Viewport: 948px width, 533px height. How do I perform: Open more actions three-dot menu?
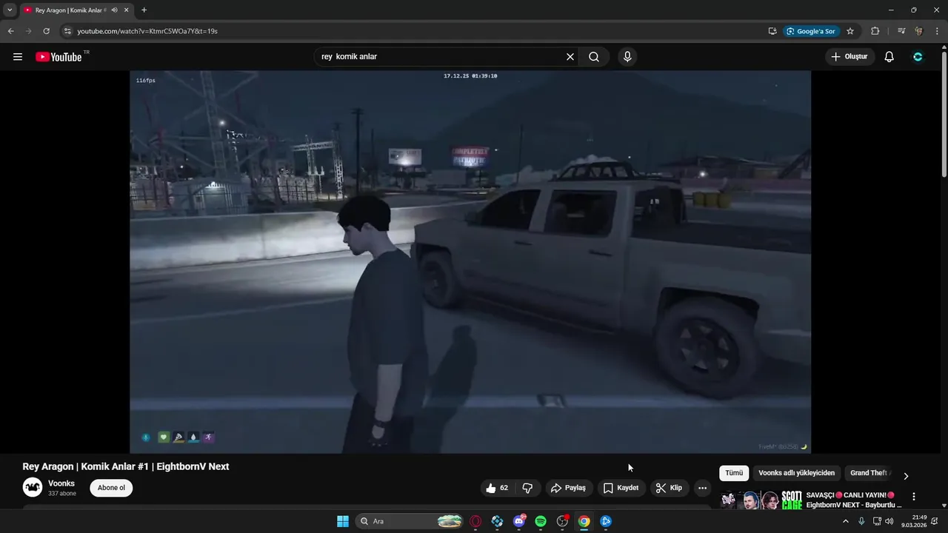coord(702,488)
